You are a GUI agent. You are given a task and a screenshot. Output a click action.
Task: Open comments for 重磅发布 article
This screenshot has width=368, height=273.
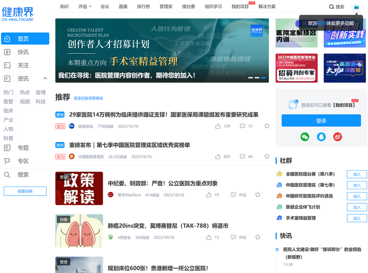(243, 157)
